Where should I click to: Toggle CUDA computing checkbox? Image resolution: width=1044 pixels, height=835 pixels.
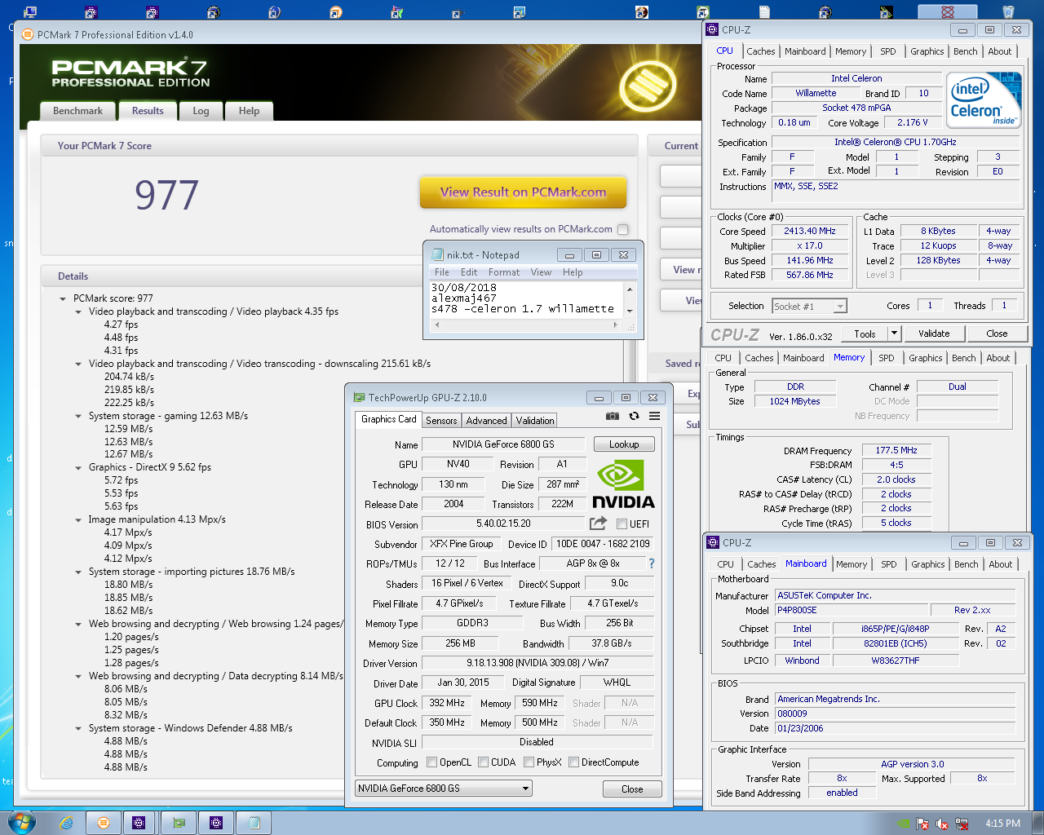coord(483,762)
